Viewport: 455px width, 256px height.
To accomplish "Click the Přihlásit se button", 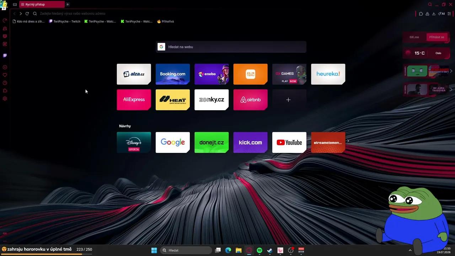I will click(437, 37).
